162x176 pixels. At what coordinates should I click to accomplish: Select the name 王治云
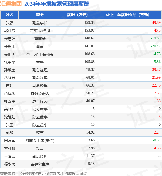point(10,156)
